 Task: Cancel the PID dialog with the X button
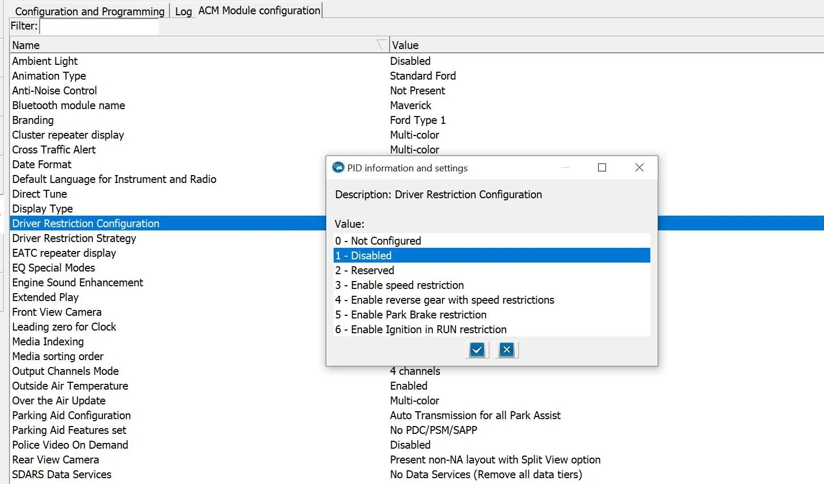click(507, 350)
